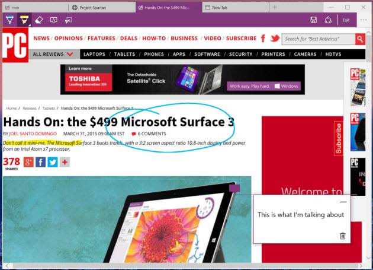Open the second PC Magazine cover thumbnail
The height and width of the screenshot is (270, 373).
tap(358, 132)
